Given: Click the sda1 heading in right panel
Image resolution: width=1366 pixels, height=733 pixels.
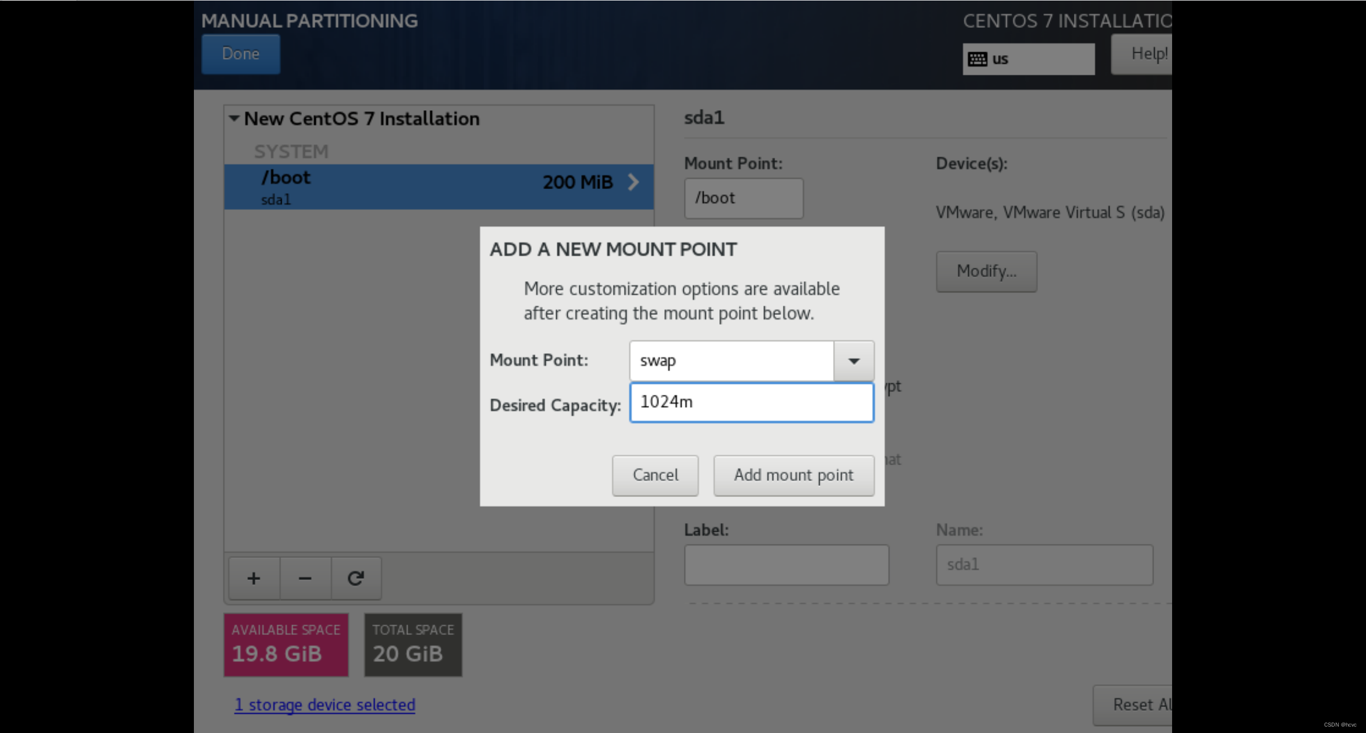Looking at the screenshot, I should tap(704, 118).
